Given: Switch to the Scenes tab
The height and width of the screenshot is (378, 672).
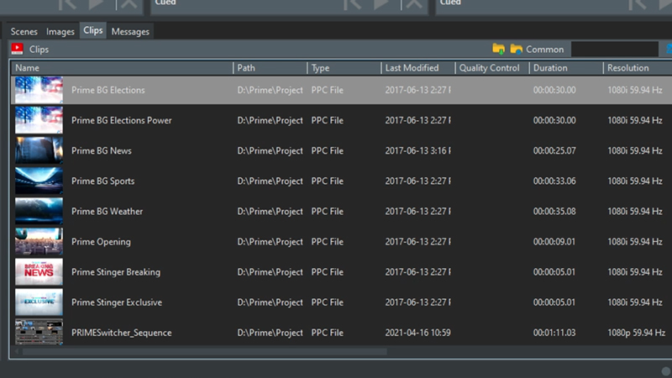Looking at the screenshot, I should click(24, 32).
